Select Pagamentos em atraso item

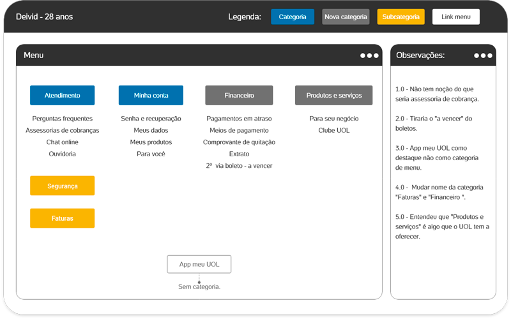pos(239,119)
